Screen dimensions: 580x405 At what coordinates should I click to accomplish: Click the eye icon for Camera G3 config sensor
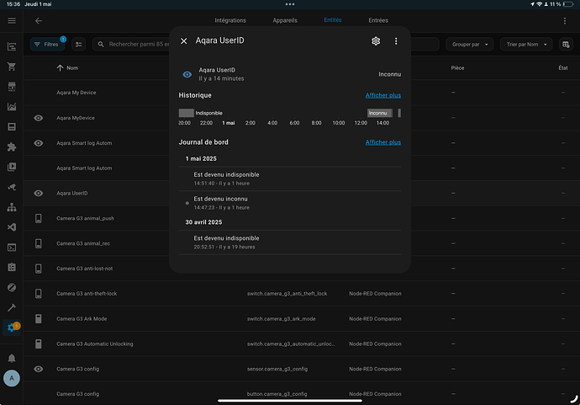pos(39,369)
